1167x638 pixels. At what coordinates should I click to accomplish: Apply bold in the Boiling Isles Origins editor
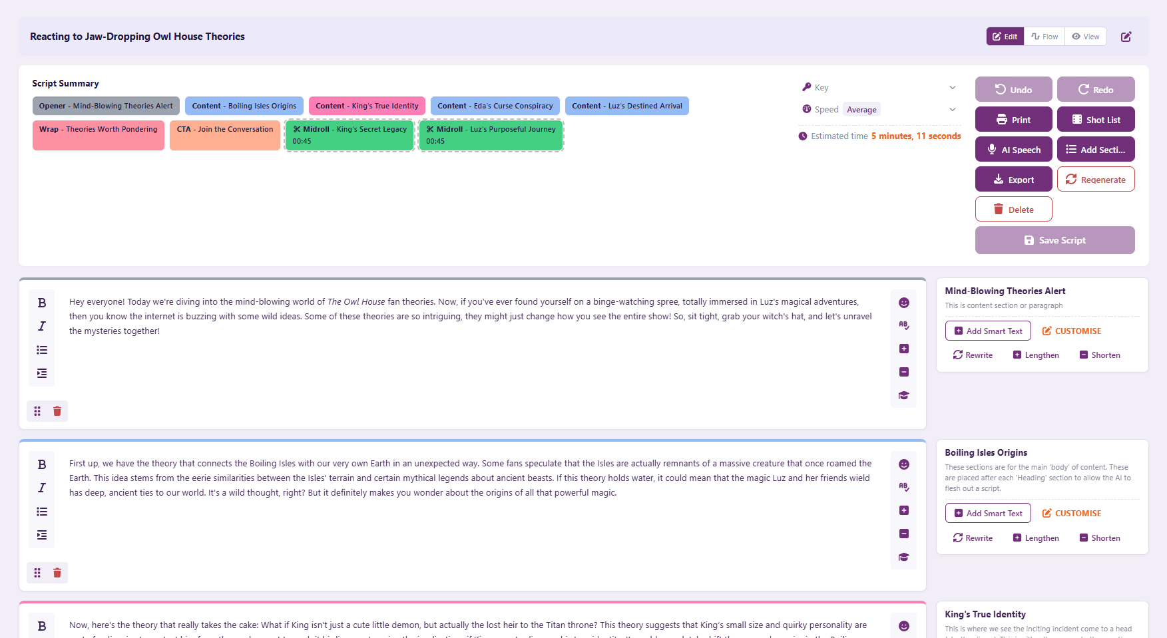(x=42, y=464)
